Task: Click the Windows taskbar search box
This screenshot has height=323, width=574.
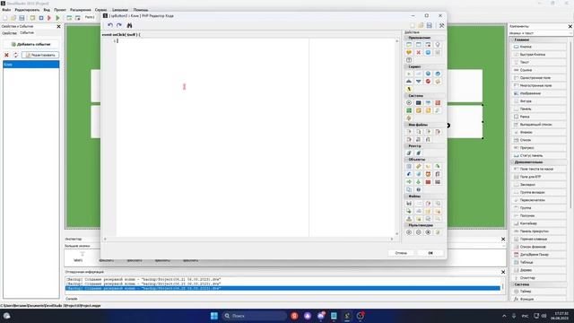Action: (x=255, y=316)
